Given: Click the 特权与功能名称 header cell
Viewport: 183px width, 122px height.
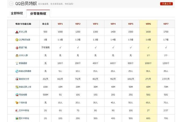Looking at the screenshot, I should pyautogui.click(x=23, y=24).
